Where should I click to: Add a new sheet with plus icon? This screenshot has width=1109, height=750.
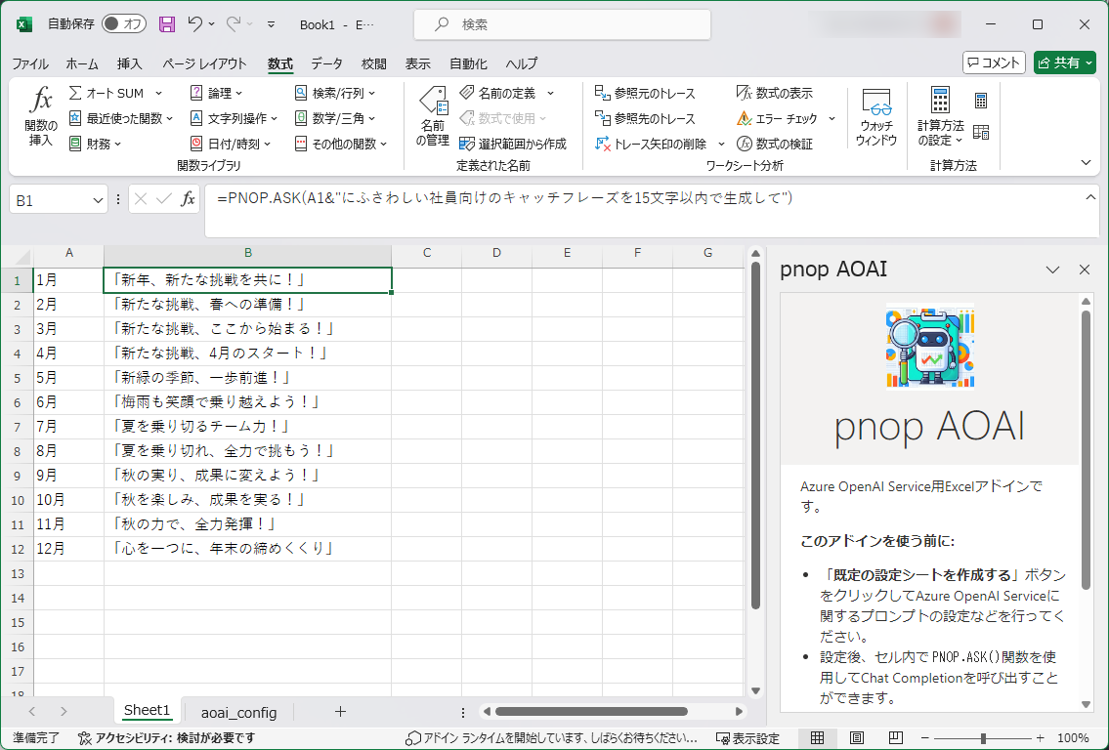point(340,711)
